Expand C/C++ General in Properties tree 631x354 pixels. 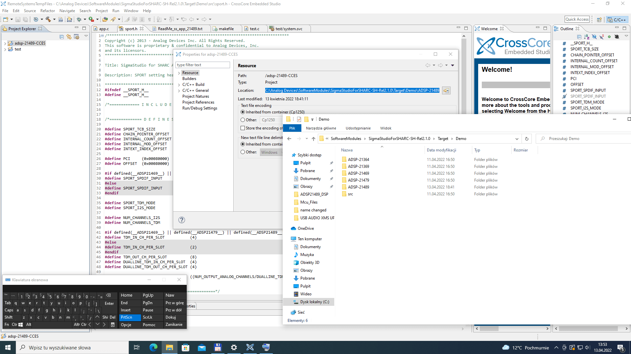coord(179,90)
